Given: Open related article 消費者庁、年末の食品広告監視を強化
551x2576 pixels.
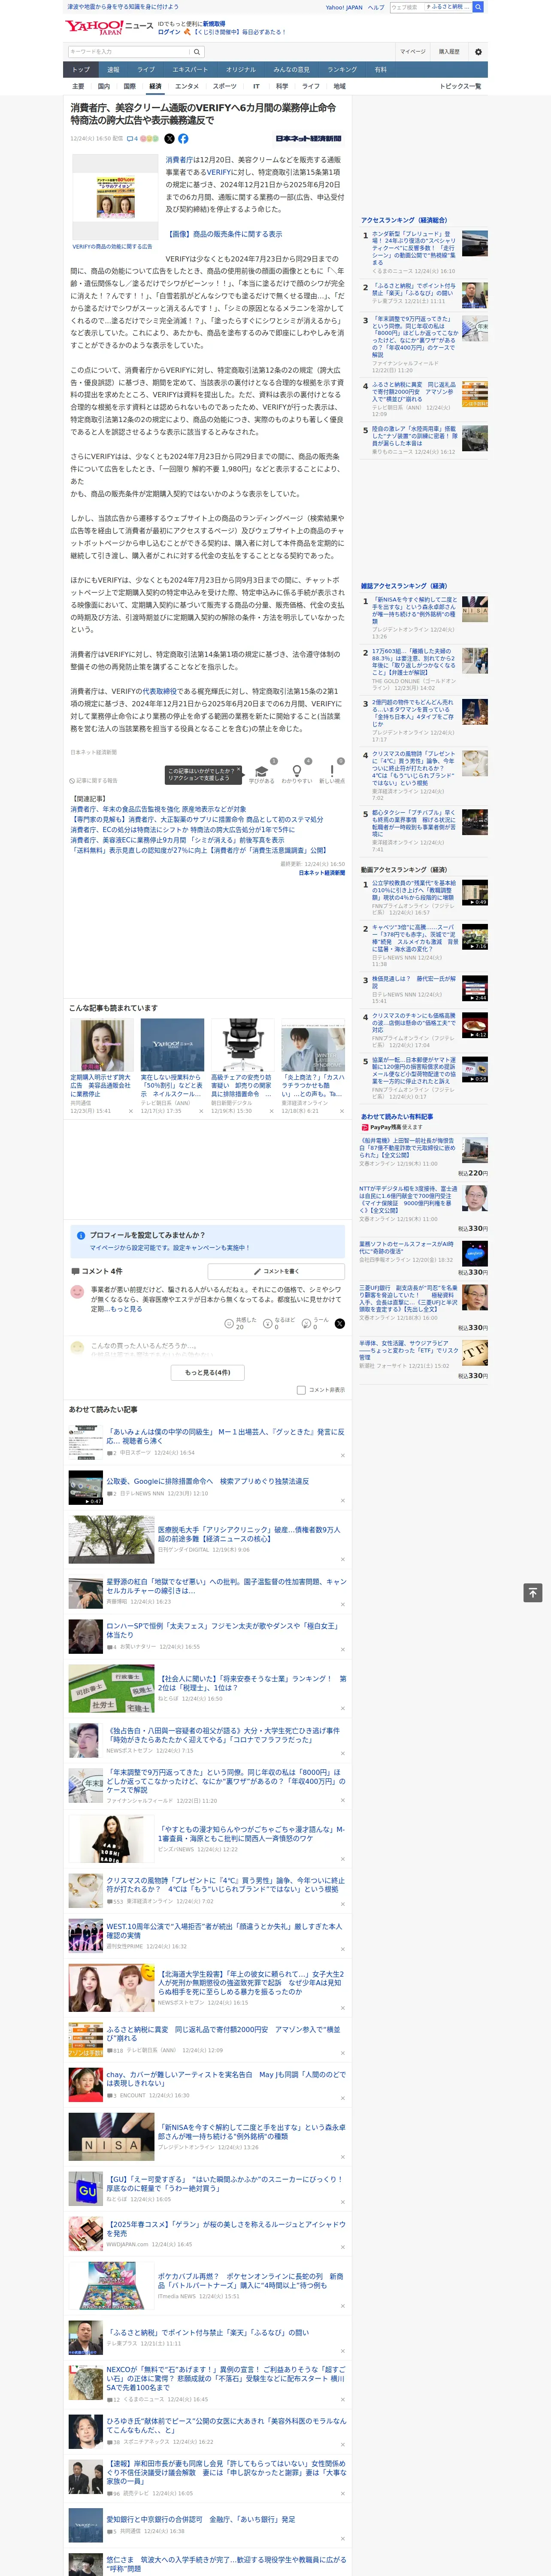Looking at the screenshot, I should (158, 809).
